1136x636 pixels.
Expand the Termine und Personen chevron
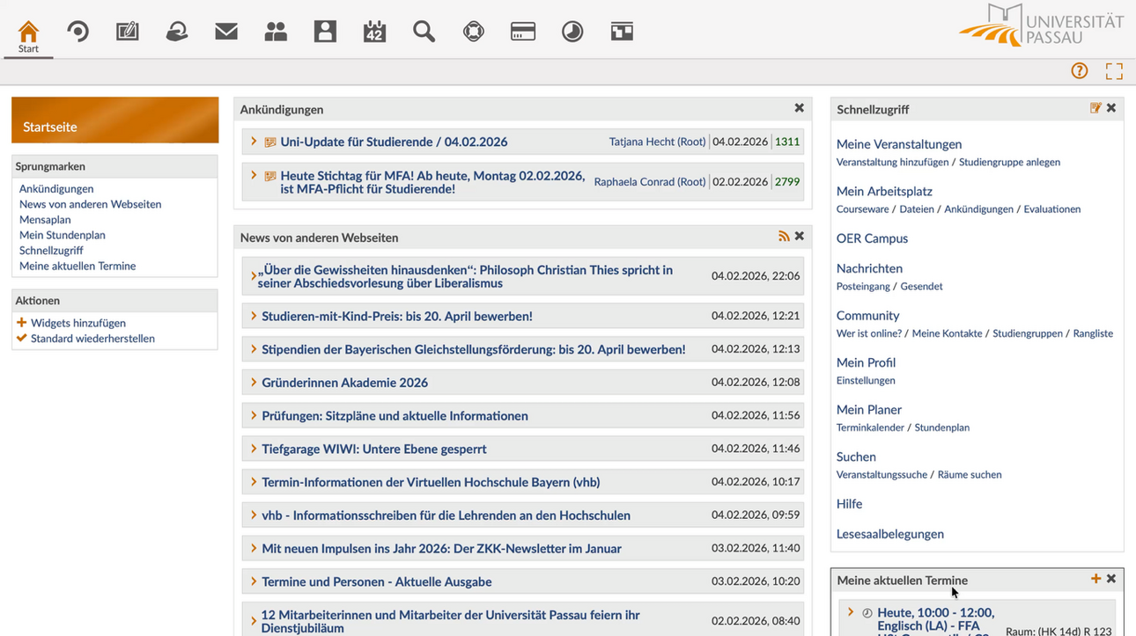click(254, 581)
